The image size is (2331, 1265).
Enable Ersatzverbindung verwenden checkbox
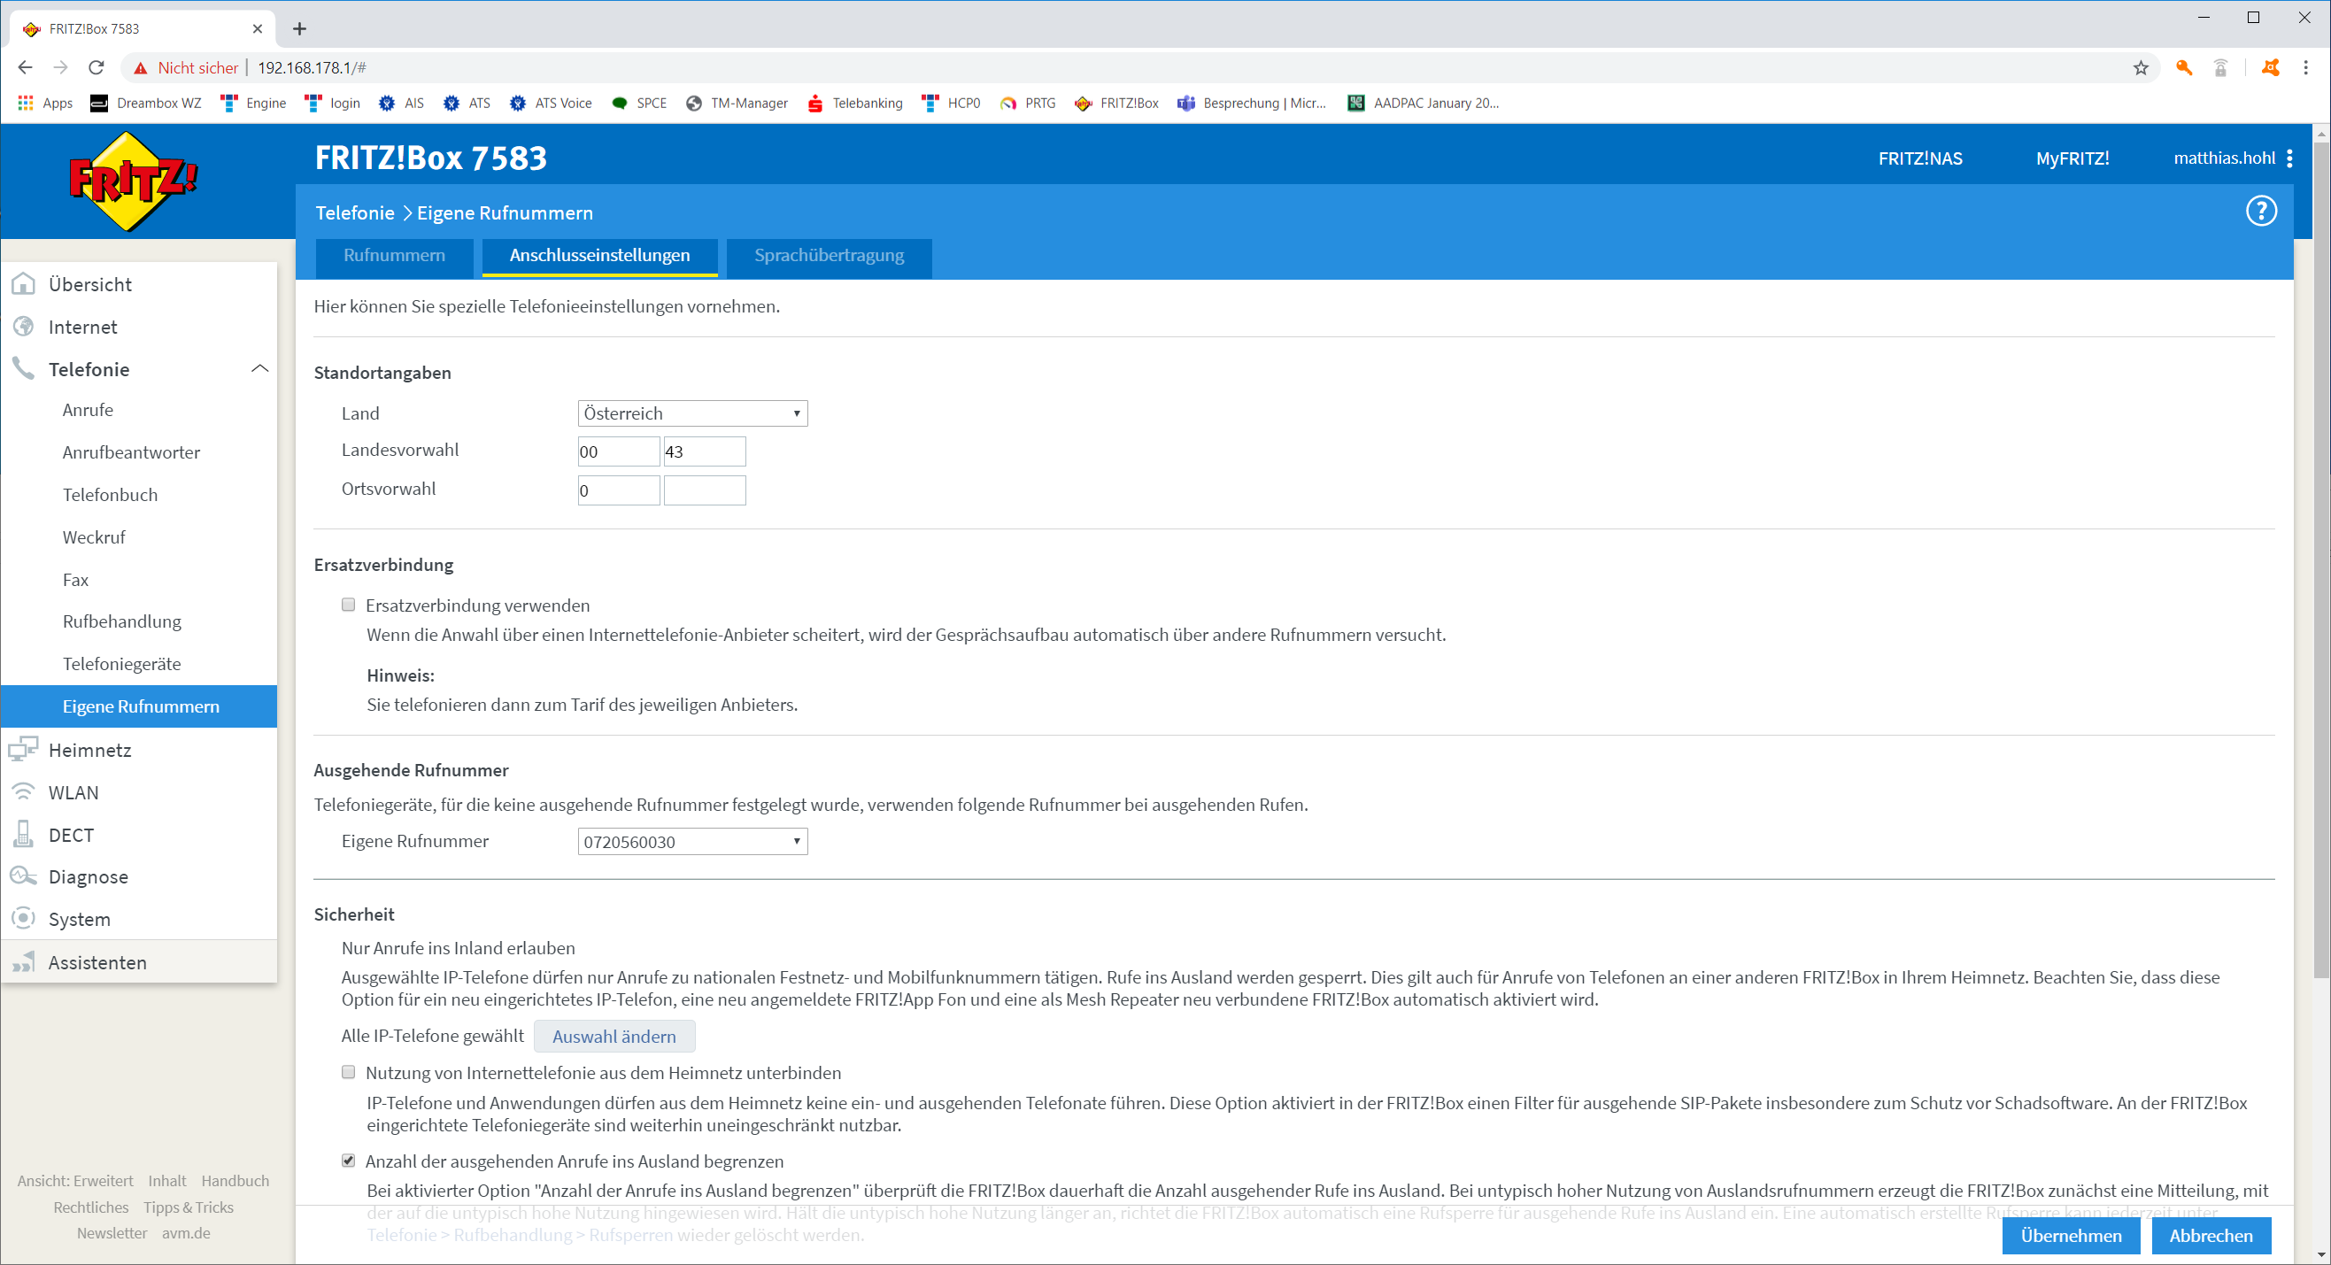349,605
